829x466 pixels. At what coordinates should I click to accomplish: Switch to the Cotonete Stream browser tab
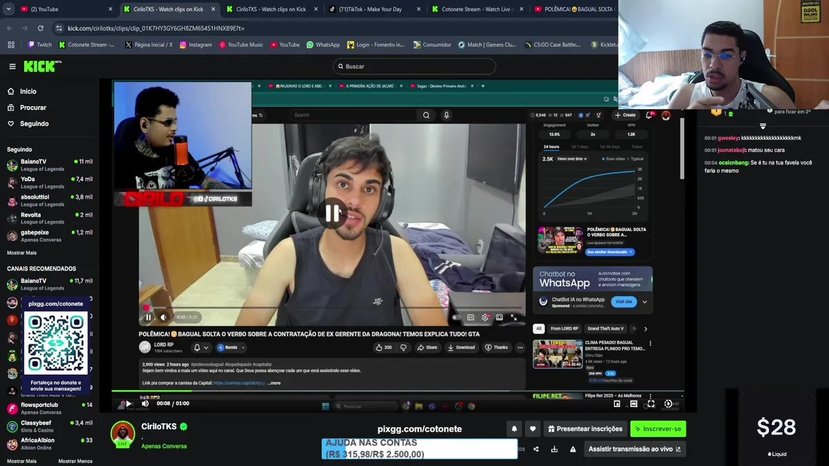(476, 9)
